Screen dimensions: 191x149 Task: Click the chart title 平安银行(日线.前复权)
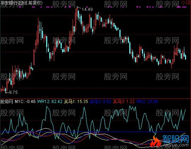pyautogui.click(x=22, y=3)
